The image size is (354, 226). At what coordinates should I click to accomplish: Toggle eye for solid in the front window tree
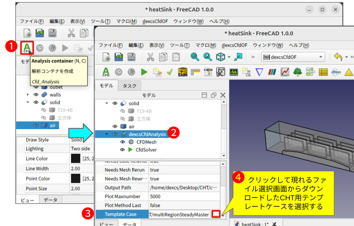pos(115,103)
